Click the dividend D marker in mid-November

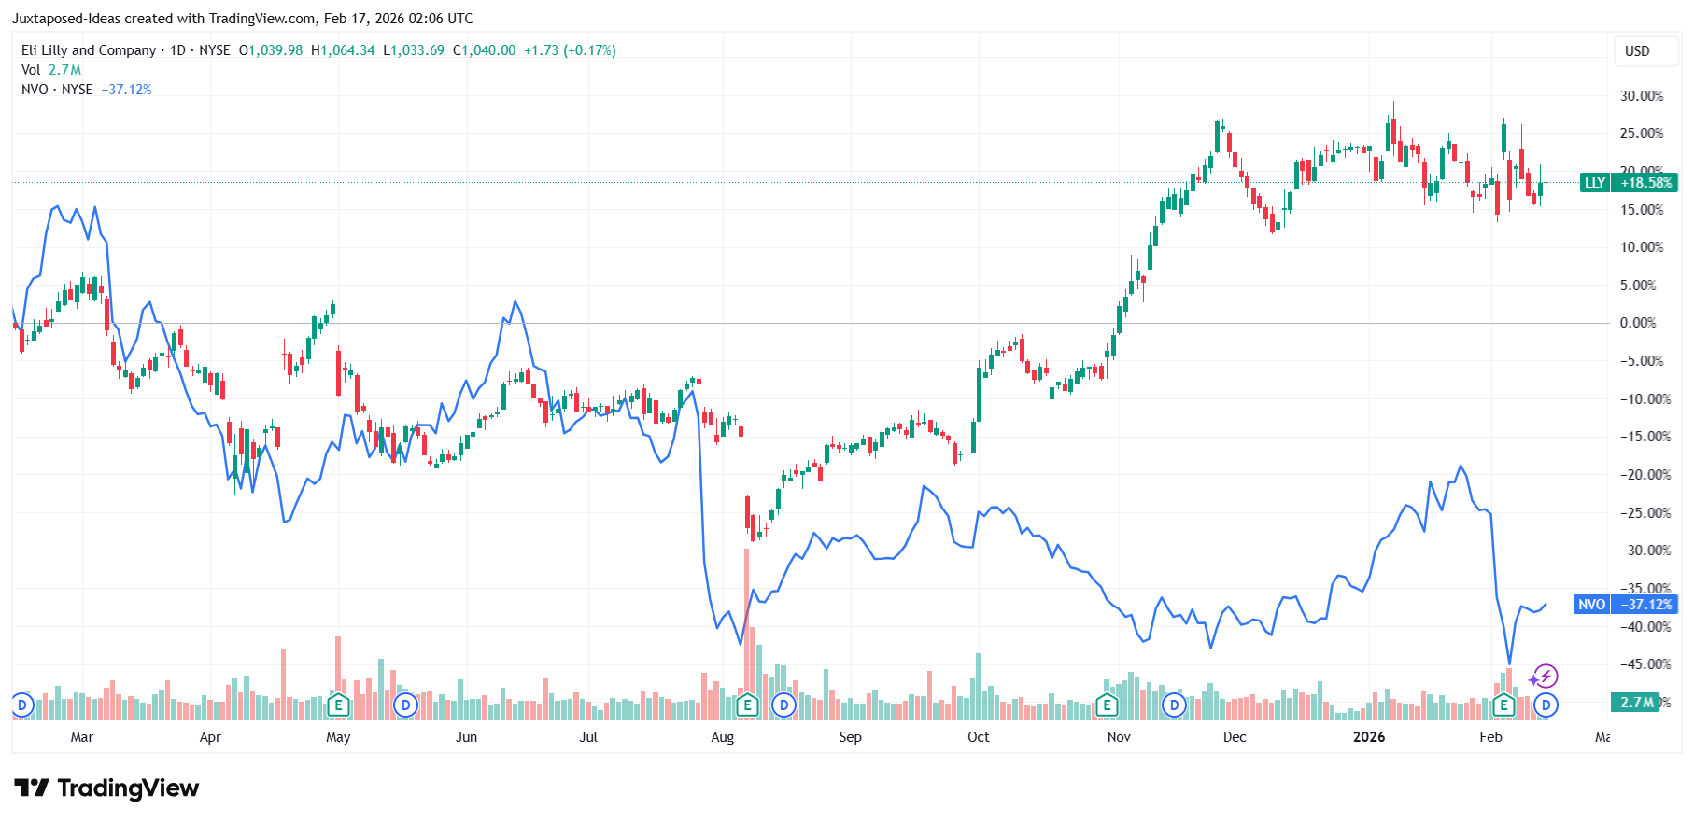pyautogui.click(x=1174, y=704)
